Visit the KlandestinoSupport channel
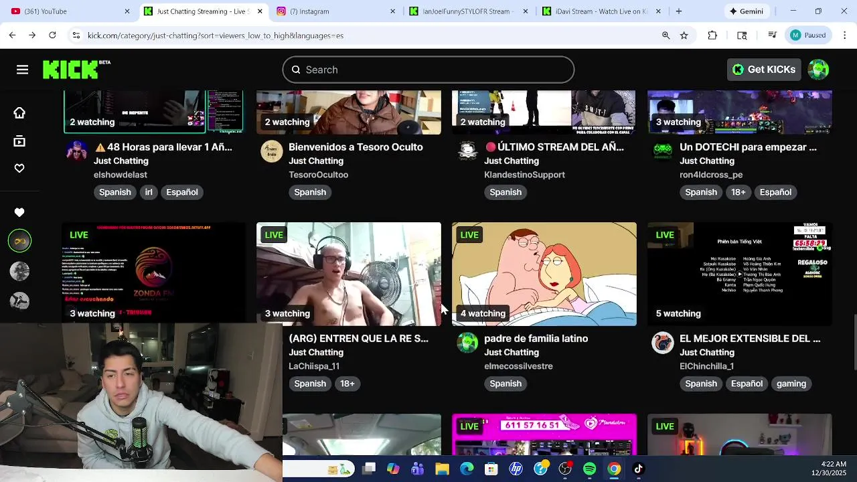 (524, 175)
